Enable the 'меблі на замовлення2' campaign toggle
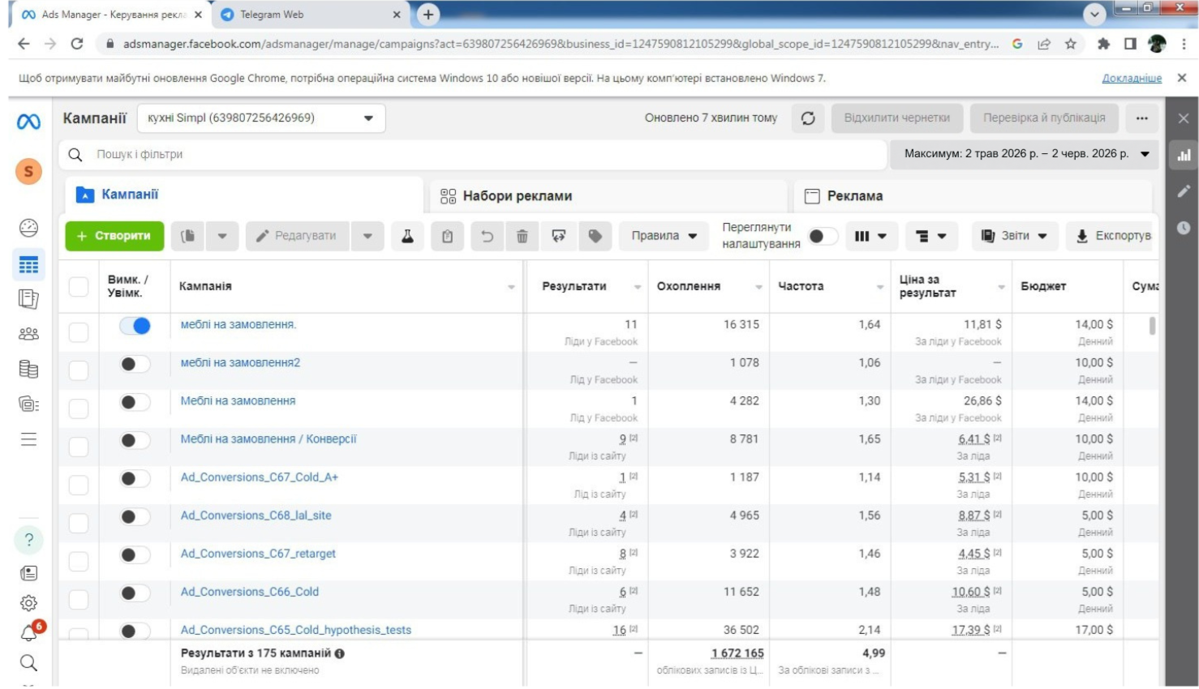Screen dimensions: 1199x689 [135, 364]
